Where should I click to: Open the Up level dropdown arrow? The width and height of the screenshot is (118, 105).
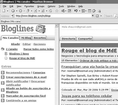click(x=32, y=11)
